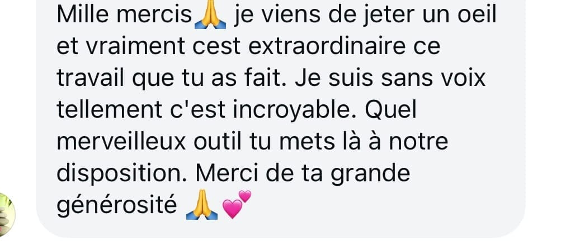Viewport: 561px width, 246px height.
Task: Click the phrase "sans voix" in the message
Action: point(433,78)
